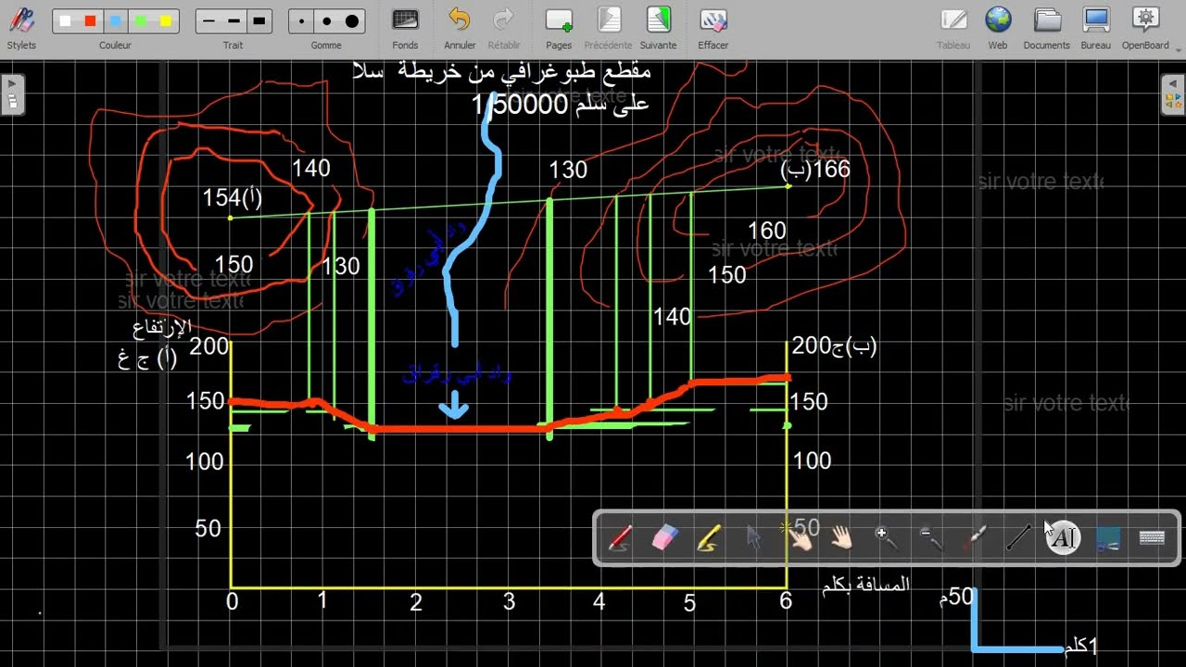Click the scale text 1/50000

coord(519,106)
